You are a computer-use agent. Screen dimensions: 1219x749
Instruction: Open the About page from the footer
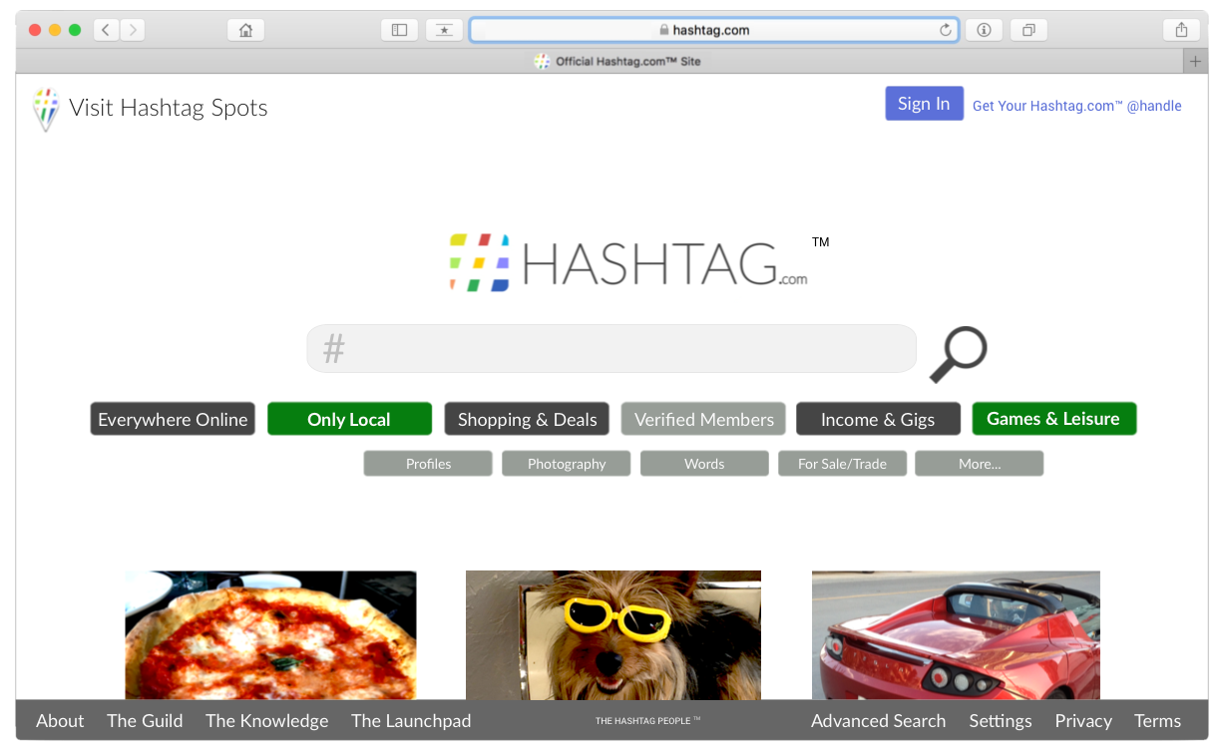click(59, 720)
